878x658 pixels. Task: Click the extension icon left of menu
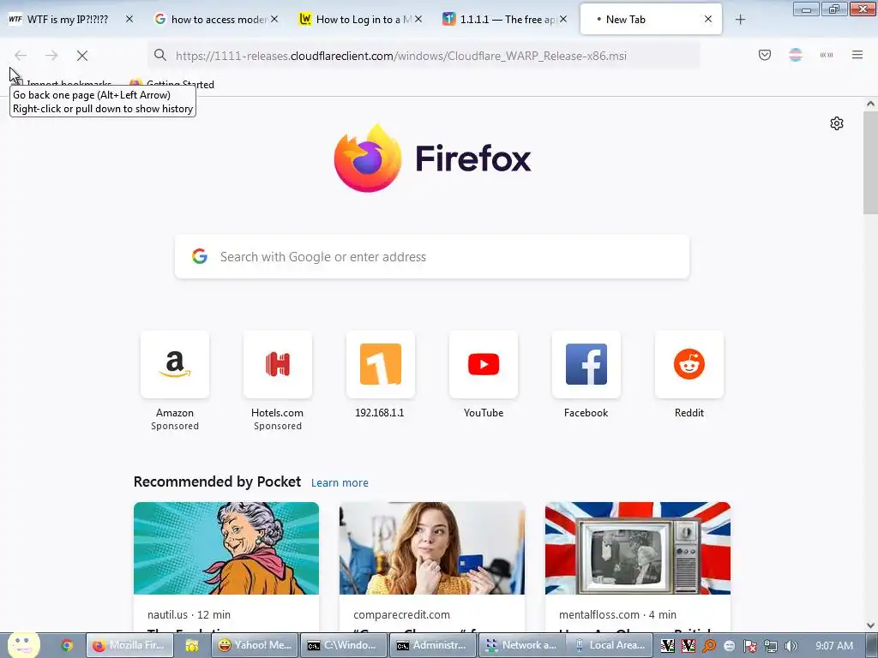click(x=826, y=55)
